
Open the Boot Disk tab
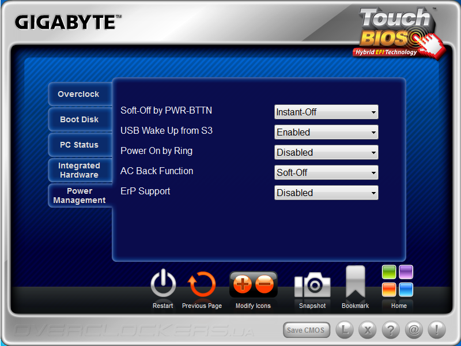pyautogui.click(x=80, y=119)
